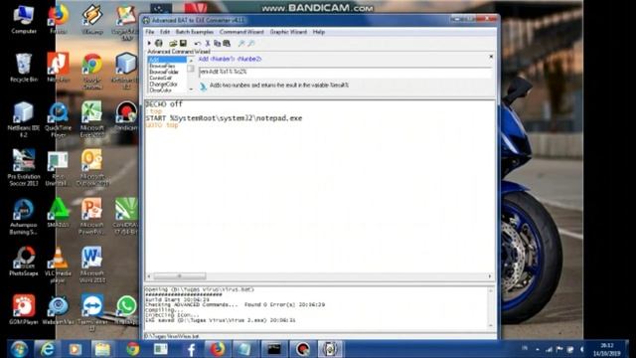
Task: Open the Firefox taskbar icon
Action: point(218,349)
